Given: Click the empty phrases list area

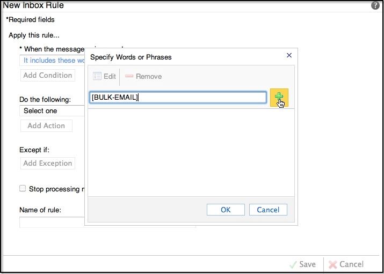Looking at the screenshot, I should [191, 152].
